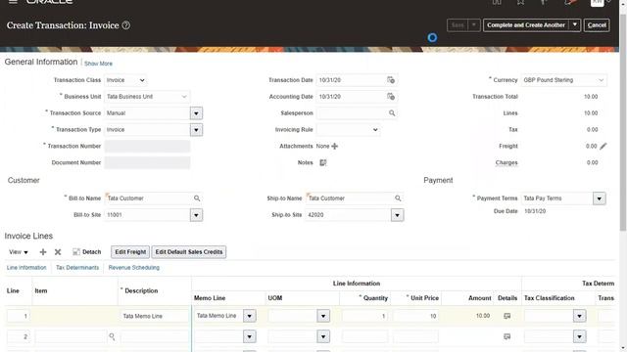Add a new invoice line row

(x=43, y=252)
